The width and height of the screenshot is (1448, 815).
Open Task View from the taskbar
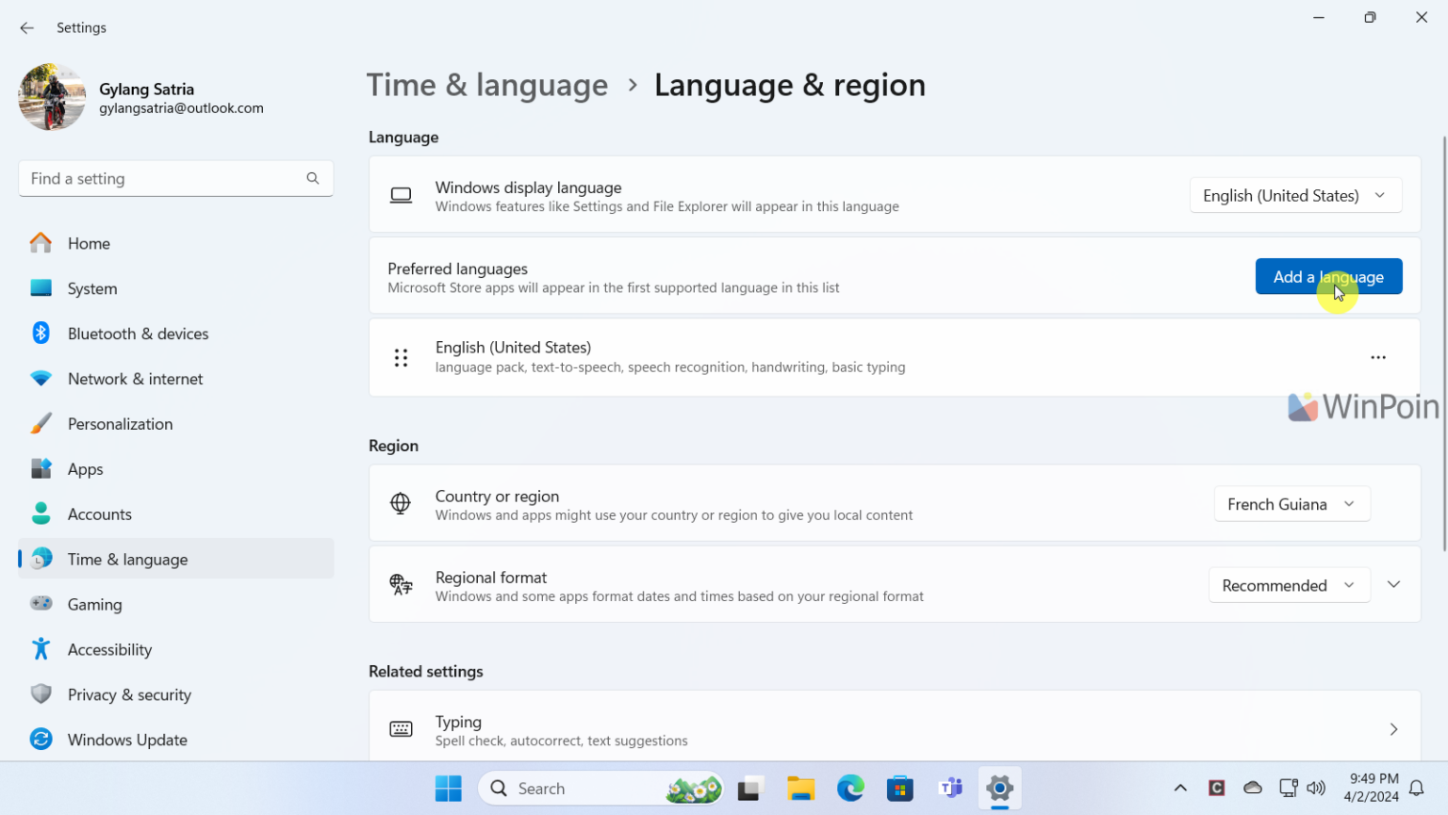[x=749, y=789]
